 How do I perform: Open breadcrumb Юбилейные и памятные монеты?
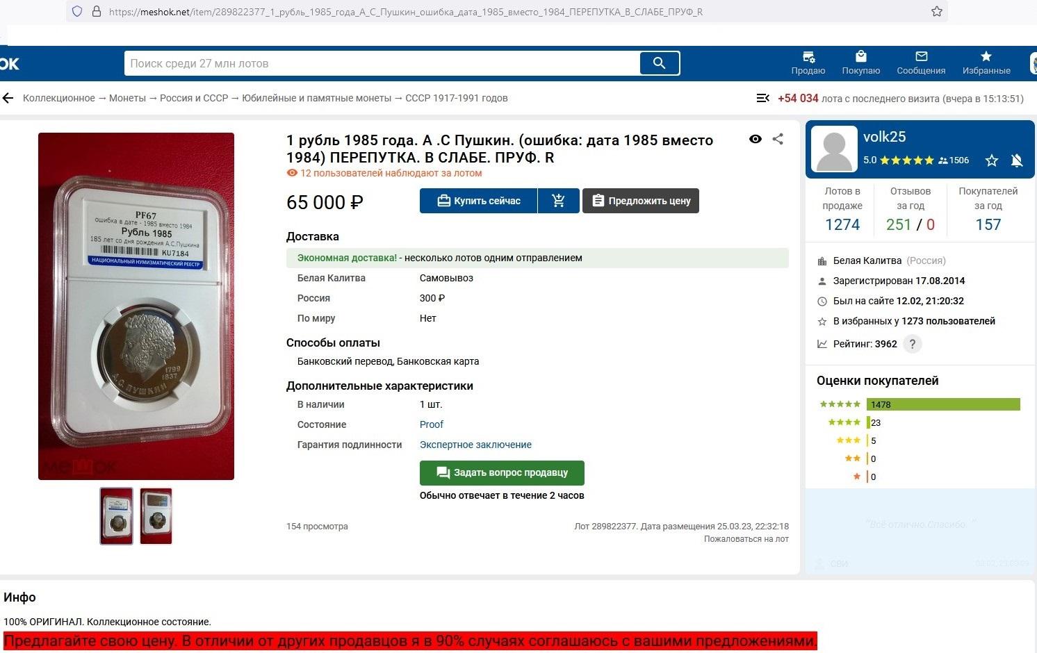coord(316,98)
